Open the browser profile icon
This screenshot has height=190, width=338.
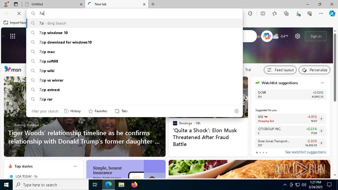pos(6,4)
